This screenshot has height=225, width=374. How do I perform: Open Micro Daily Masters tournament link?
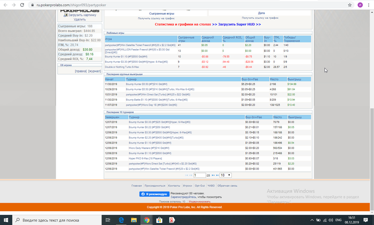pos(150,148)
